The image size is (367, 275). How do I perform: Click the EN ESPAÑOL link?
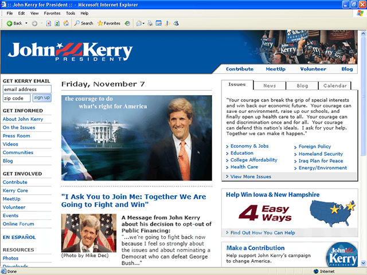[19, 237]
